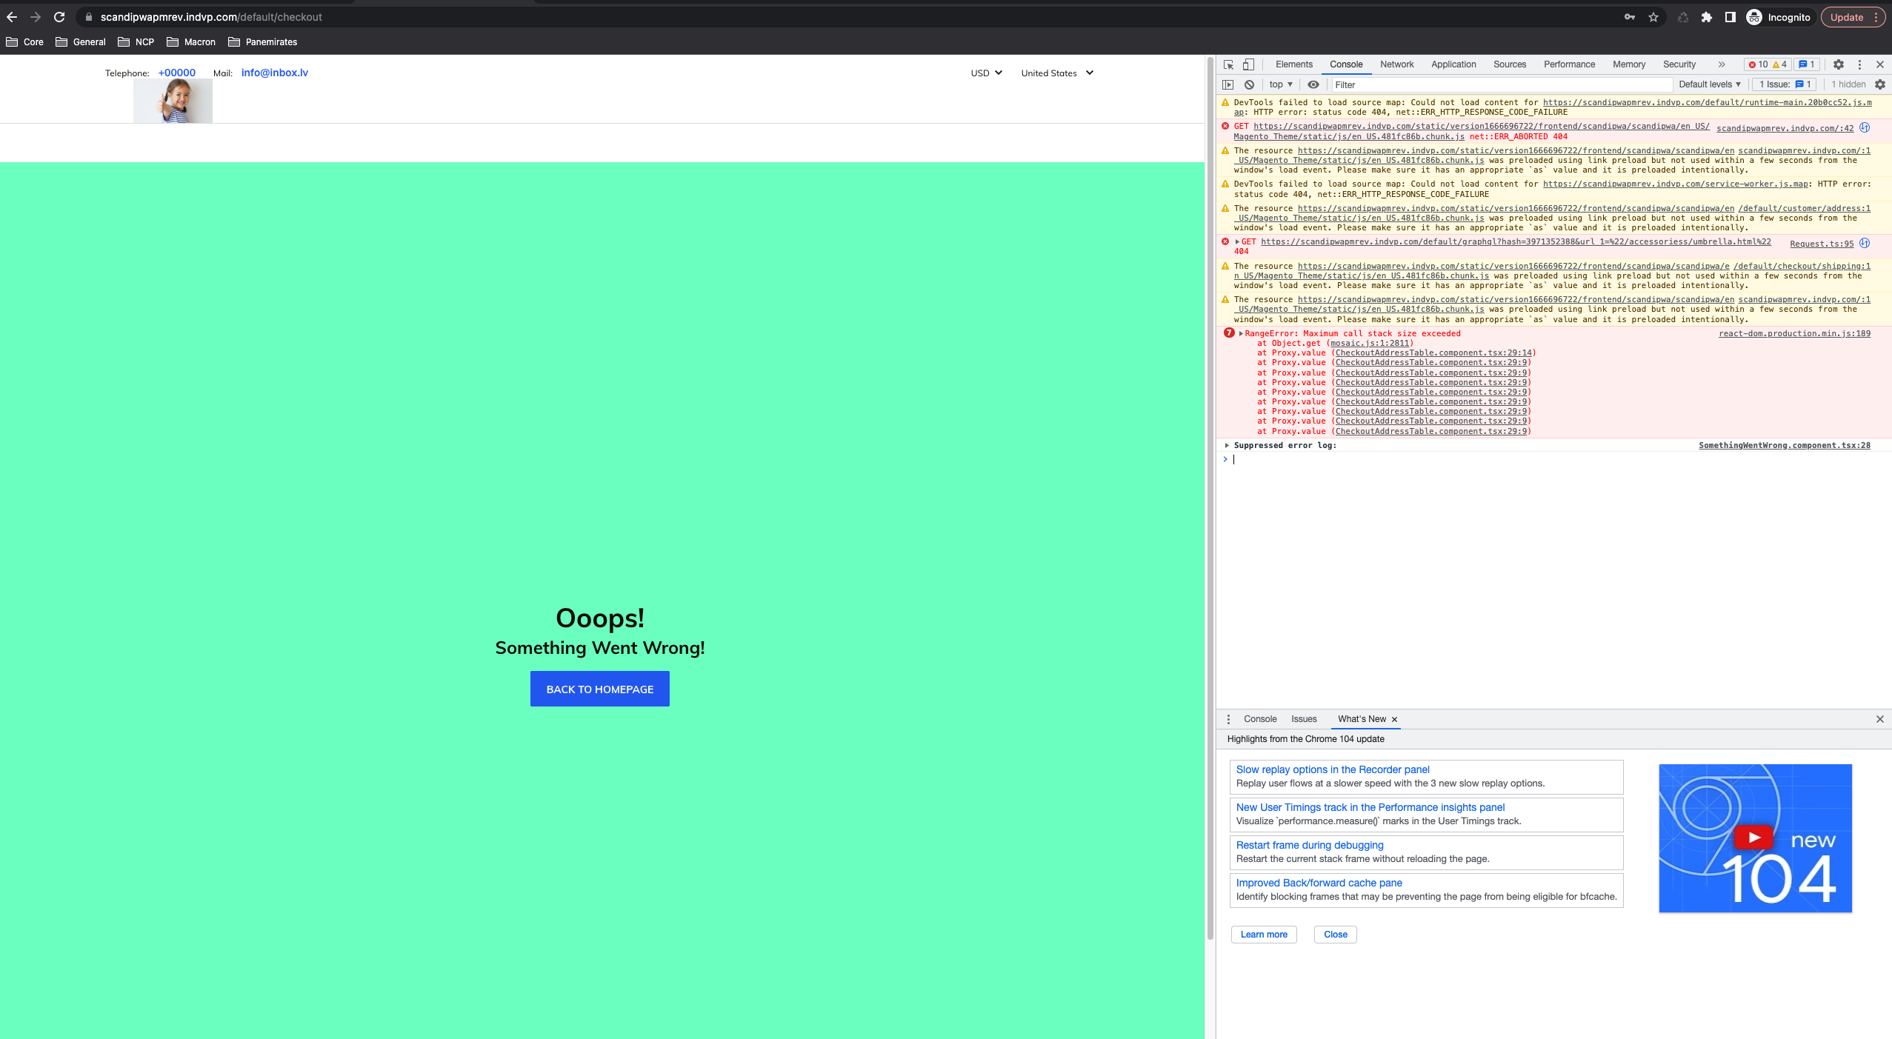This screenshot has width=1892, height=1039.
Task: Open the Slow replay options article link
Action: tap(1332, 769)
